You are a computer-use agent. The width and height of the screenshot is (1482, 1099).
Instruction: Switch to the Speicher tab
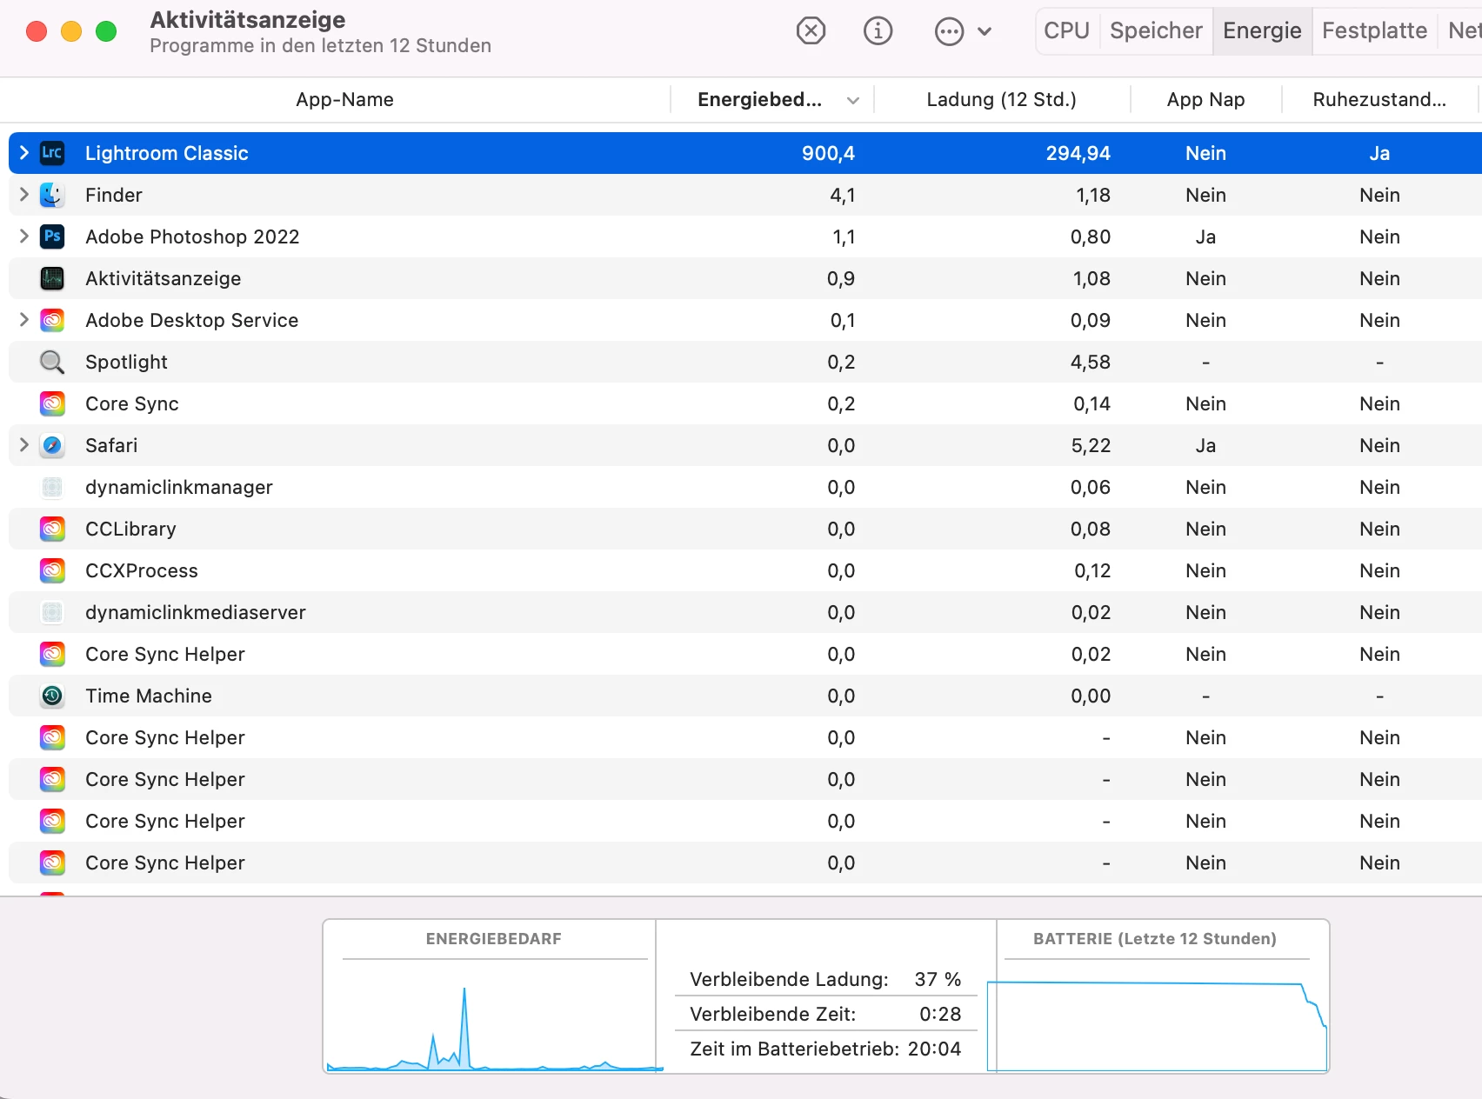click(x=1156, y=31)
